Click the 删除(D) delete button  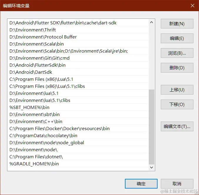tap(177, 68)
